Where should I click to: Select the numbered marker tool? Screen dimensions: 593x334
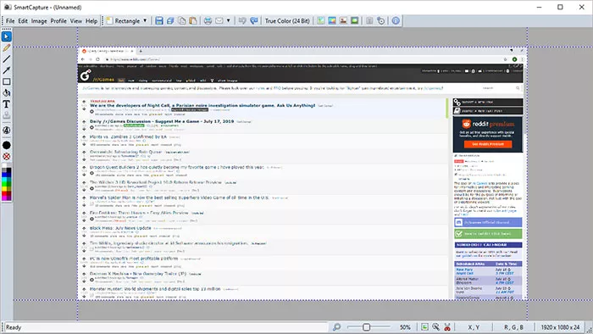[7, 130]
